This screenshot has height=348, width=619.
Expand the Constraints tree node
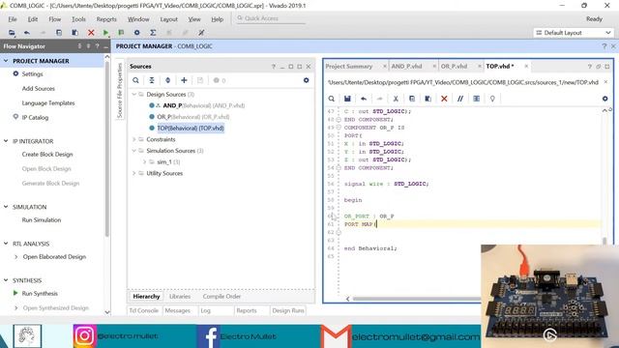click(133, 139)
